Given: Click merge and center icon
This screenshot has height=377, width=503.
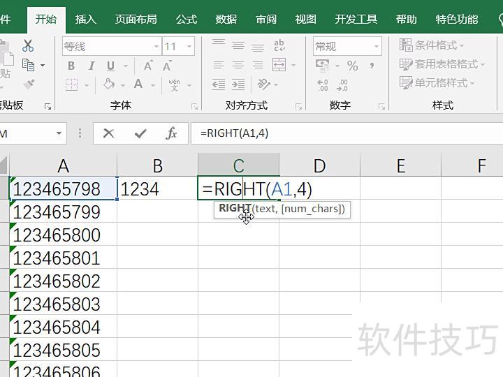Looking at the screenshot, I should tap(279, 65).
